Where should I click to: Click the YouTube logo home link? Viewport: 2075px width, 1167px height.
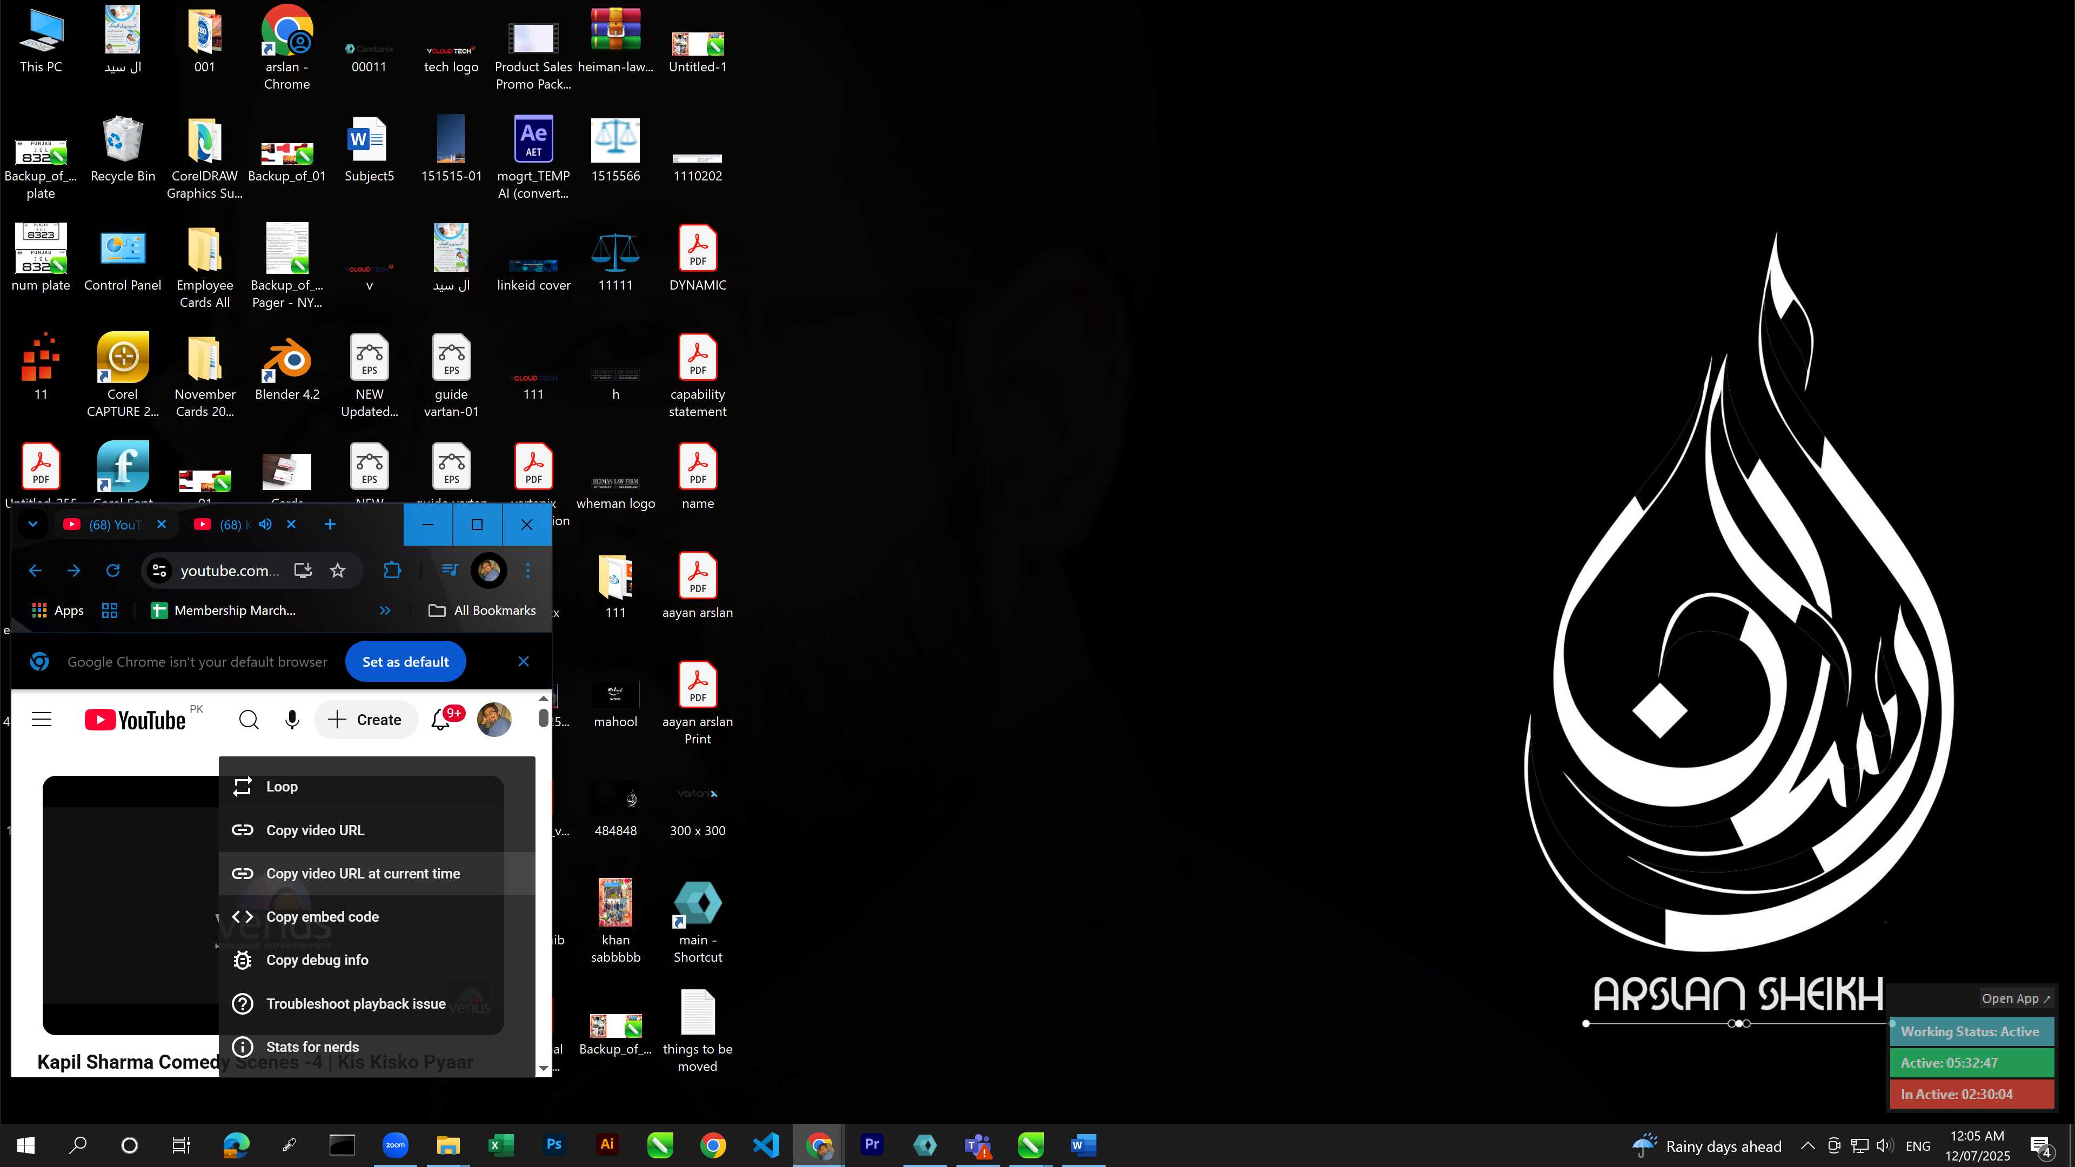pos(135,719)
